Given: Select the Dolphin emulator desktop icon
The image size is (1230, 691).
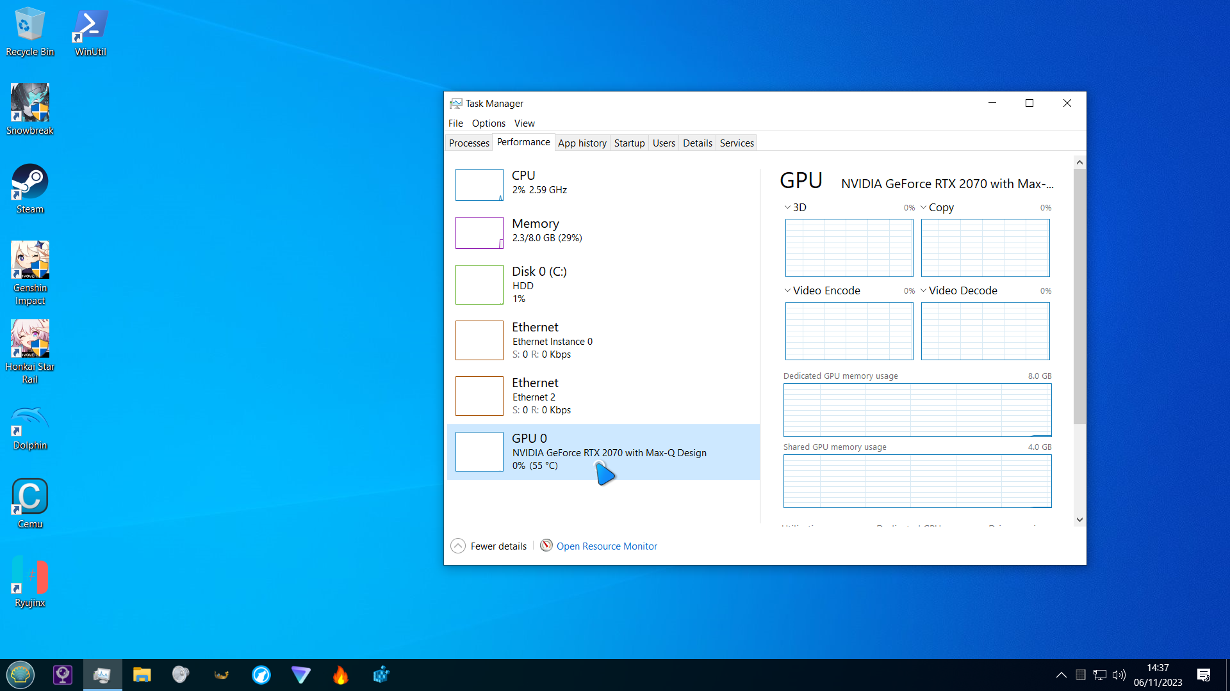Looking at the screenshot, I should click(x=29, y=425).
